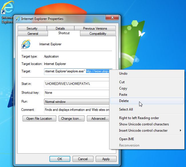Click the "Shortcut key:" label
The image size is (186, 167).
[x=30, y=93]
